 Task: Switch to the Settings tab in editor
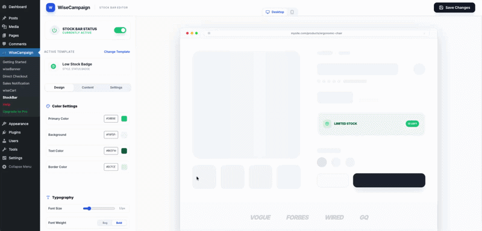point(116,87)
